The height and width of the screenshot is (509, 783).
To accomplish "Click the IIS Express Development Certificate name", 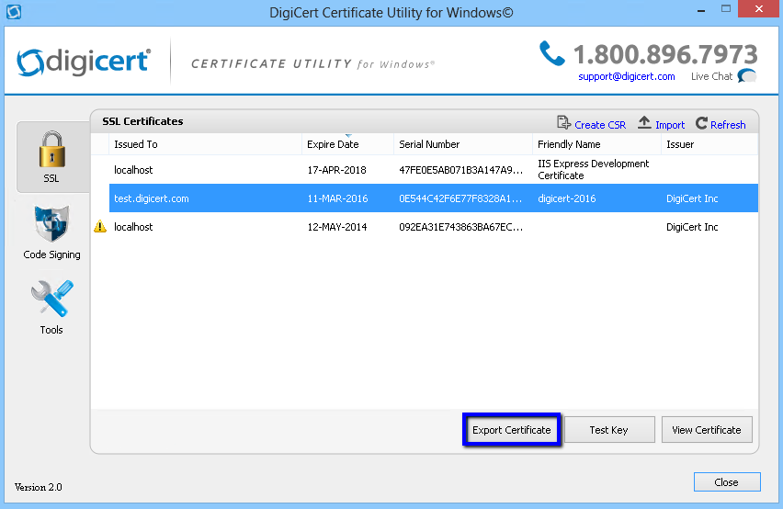I will [594, 170].
